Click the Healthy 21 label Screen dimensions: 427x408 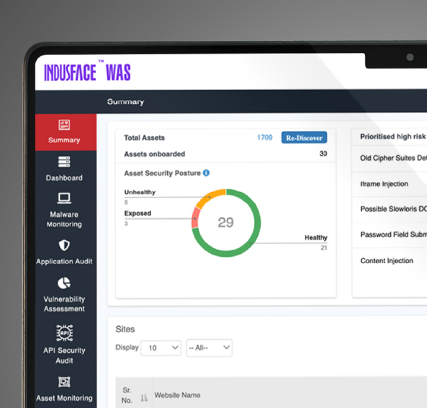pyautogui.click(x=316, y=243)
